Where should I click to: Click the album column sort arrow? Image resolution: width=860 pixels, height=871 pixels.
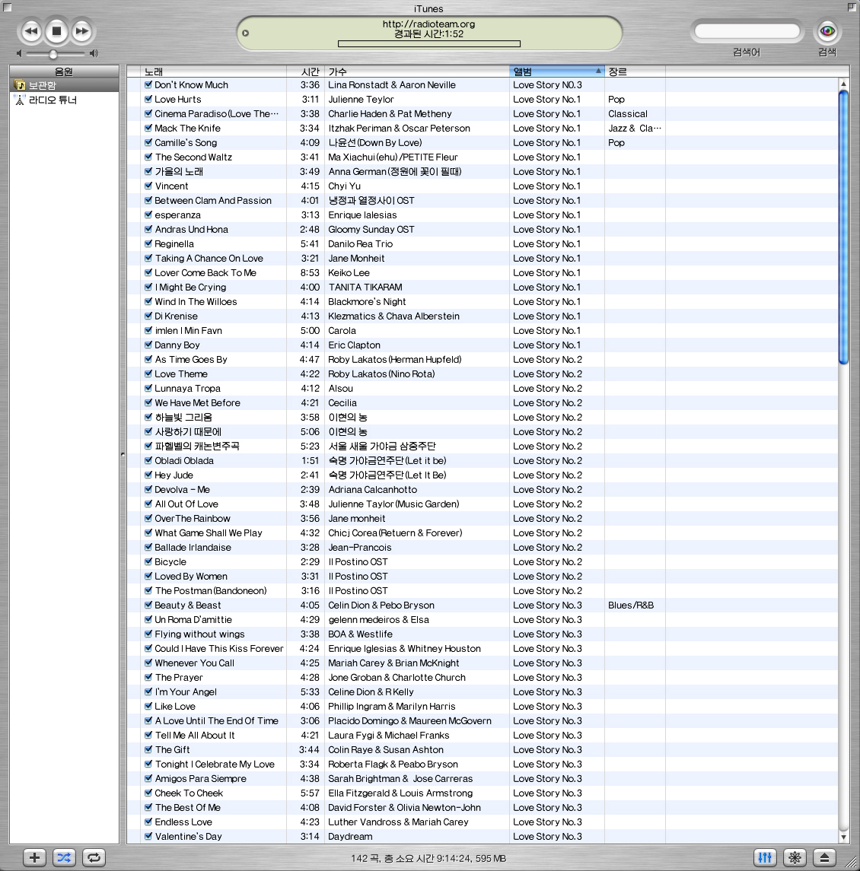[x=598, y=72]
